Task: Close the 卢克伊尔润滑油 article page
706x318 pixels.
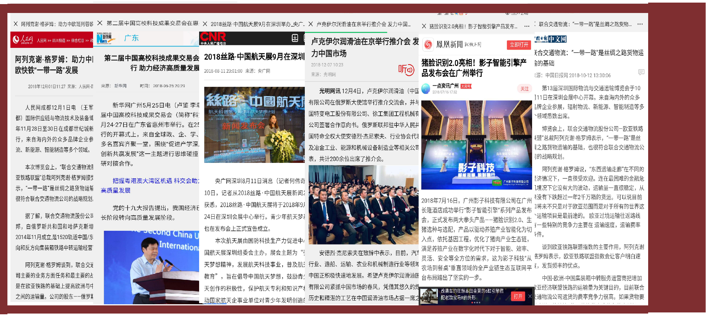Action: tap(311, 24)
